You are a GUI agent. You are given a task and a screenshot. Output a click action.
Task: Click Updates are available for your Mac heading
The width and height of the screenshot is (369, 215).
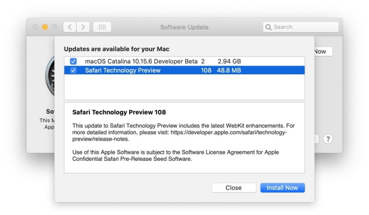click(x=116, y=49)
